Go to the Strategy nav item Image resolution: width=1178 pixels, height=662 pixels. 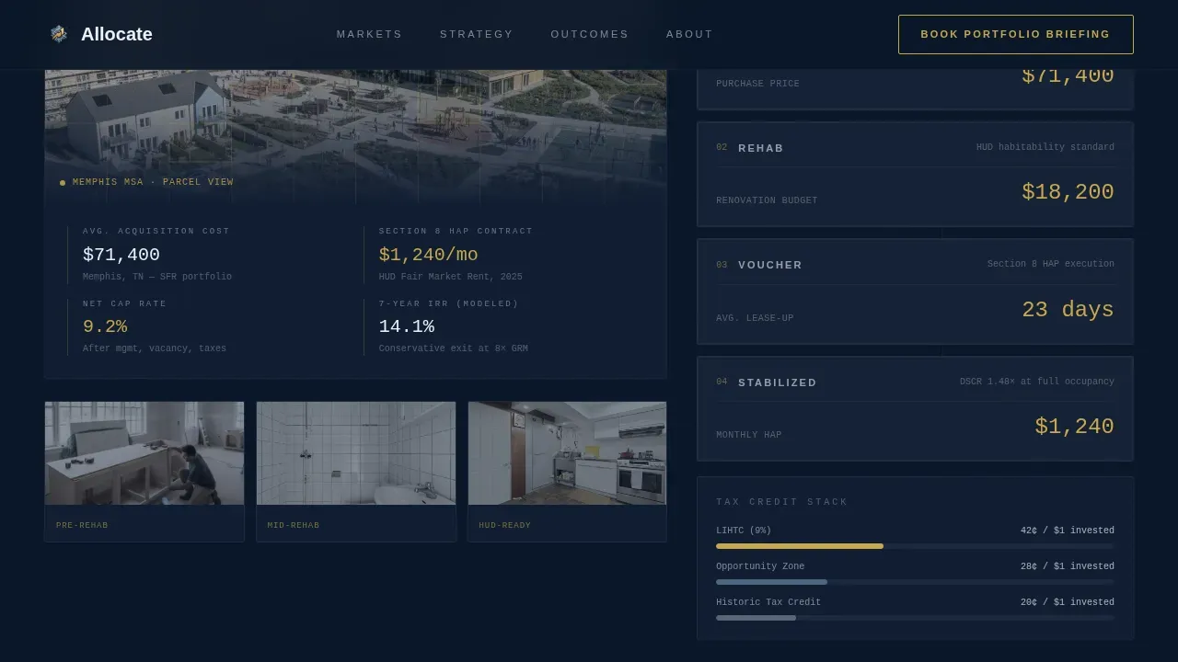coord(477,34)
